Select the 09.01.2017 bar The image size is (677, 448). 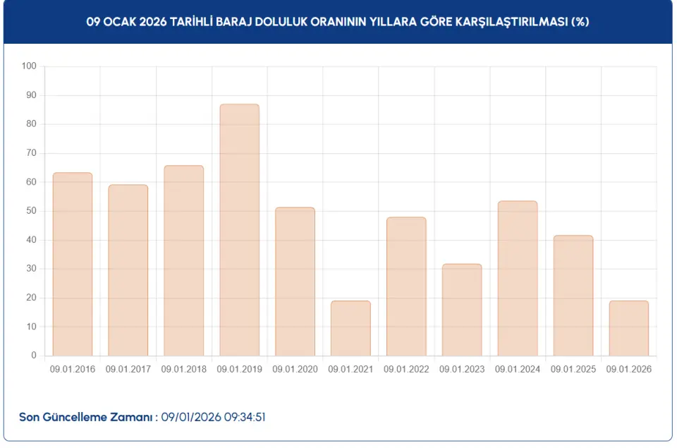coord(128,270)
